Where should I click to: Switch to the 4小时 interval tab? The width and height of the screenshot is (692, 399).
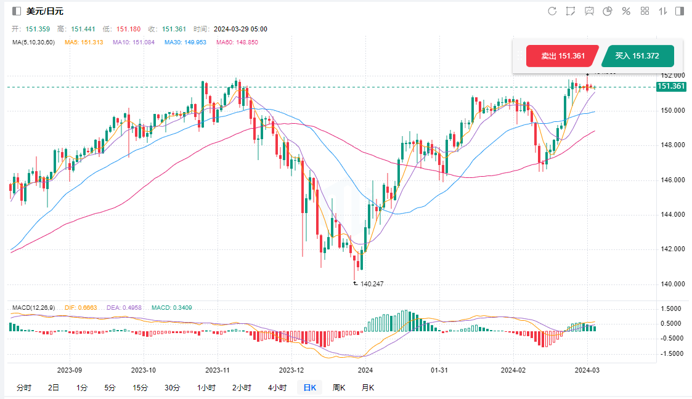(x=277, y=388)
